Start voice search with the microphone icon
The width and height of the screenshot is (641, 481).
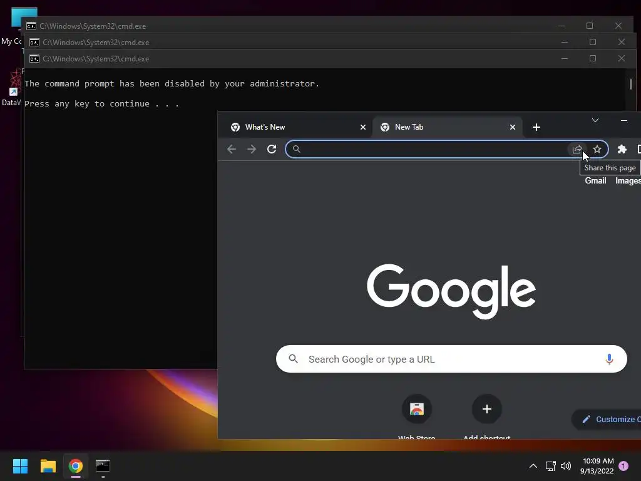click(x=609, y=359)
